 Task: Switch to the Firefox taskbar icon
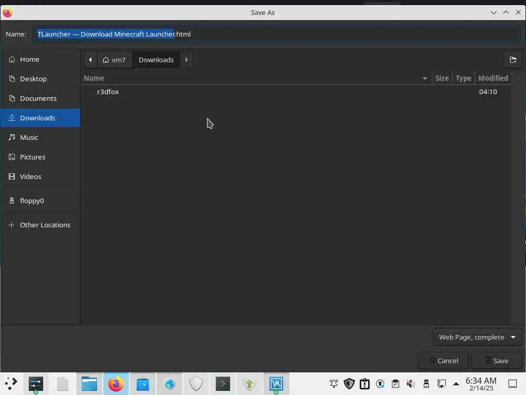click(116, 384)
